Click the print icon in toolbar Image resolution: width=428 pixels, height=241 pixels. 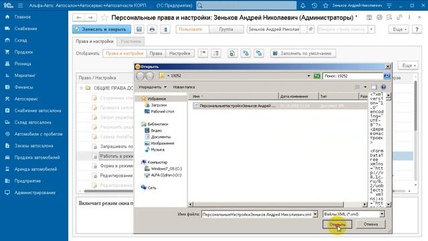[x=152, y=29]
